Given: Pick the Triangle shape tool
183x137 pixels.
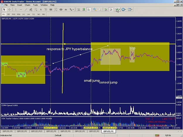Looking at the screenshot, I should (x=66, y=10).
